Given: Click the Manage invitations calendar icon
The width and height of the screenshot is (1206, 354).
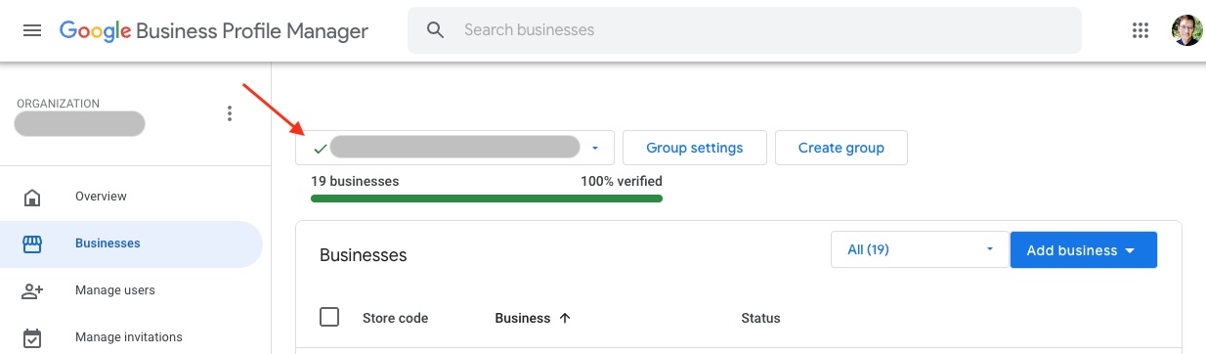Looking at the screenshot, I should 32,338.
